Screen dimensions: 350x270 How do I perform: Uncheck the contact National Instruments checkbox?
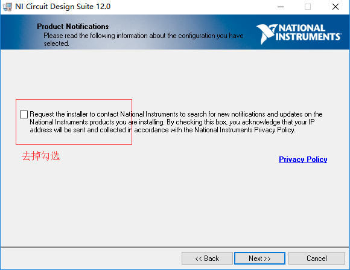pyautogui.click(x=24, y=114)
